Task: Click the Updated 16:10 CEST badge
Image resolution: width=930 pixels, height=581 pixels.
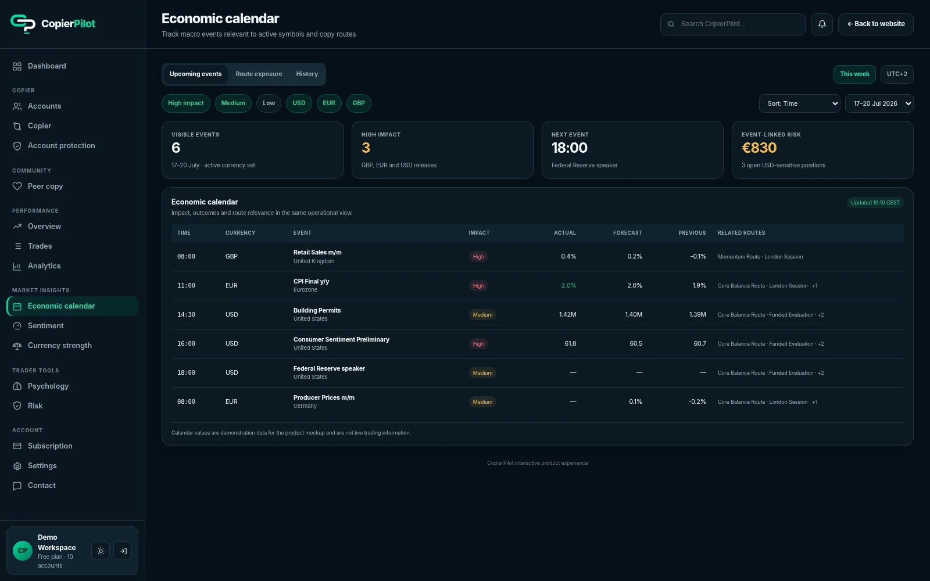Action: pyautogui.click(x=875, y=203)
